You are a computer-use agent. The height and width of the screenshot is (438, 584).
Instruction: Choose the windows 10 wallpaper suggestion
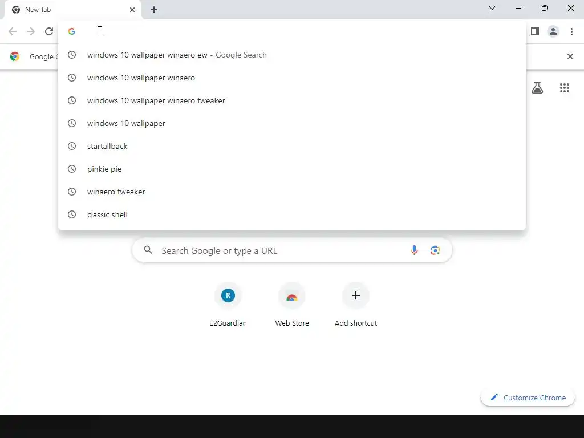click(292, 123)
